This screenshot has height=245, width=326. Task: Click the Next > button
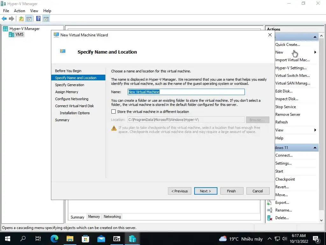click(206, 191)
